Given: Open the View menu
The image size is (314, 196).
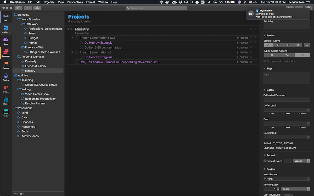Looking at the screenshot, I should pyautogui.click(x=61, y=2).
